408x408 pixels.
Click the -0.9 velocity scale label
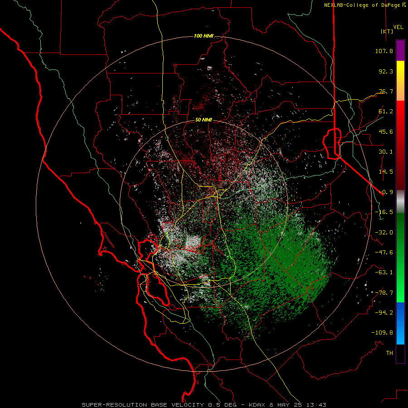coord(386,192)
